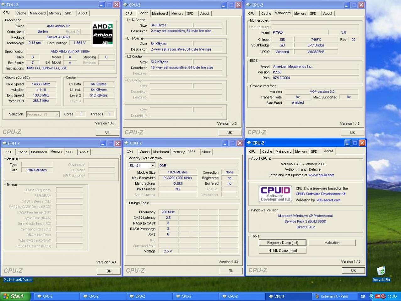Click the mainboard Model field K7S8X.
Image resolution: width=401 pixels, height=301 pixels.
tap(299, 32)
